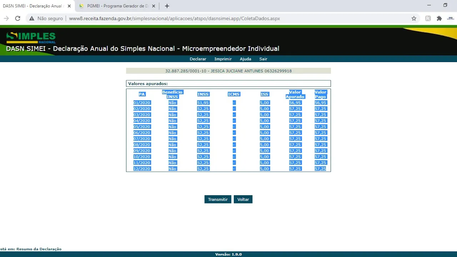Click the ICMS column header

pos(234,94)
